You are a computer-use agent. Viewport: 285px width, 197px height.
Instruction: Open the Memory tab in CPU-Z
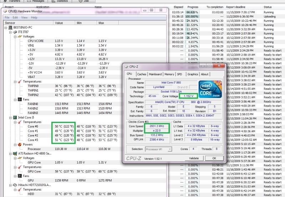pos(169,74)
